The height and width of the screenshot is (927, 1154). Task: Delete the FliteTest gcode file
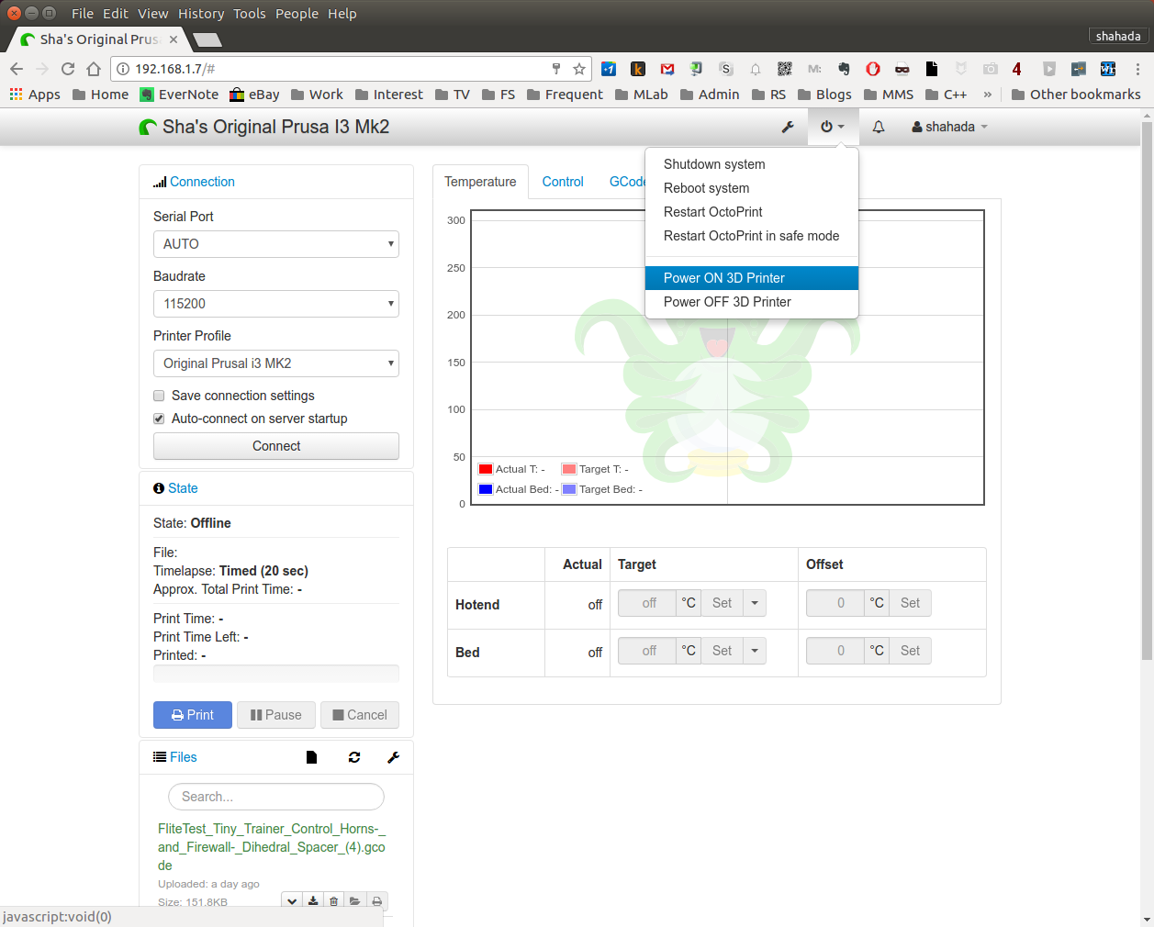tap(334, 901)
